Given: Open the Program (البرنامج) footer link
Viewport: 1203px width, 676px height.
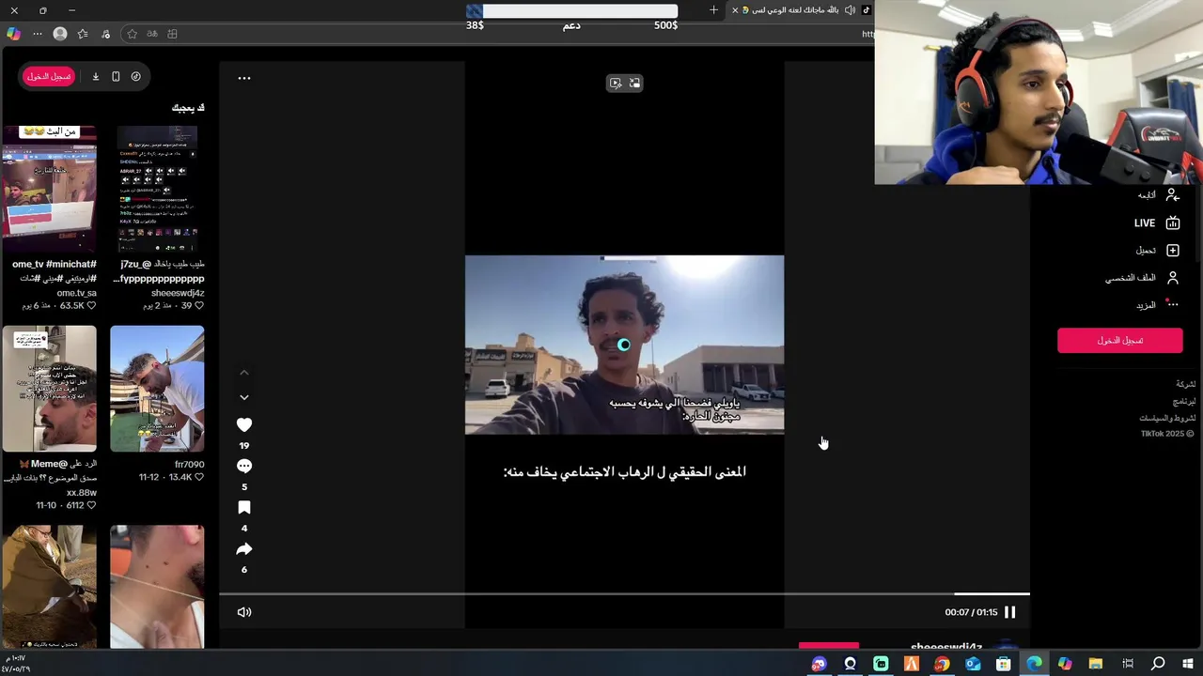Looking at the screenshot, I should point(1184,401).
